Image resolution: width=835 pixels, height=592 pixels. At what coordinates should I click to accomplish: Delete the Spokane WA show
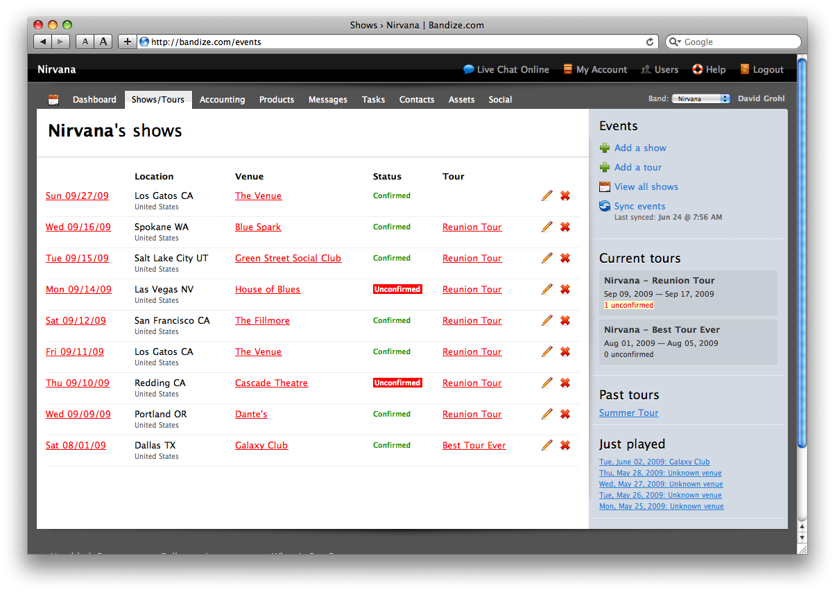click(565, 227)
